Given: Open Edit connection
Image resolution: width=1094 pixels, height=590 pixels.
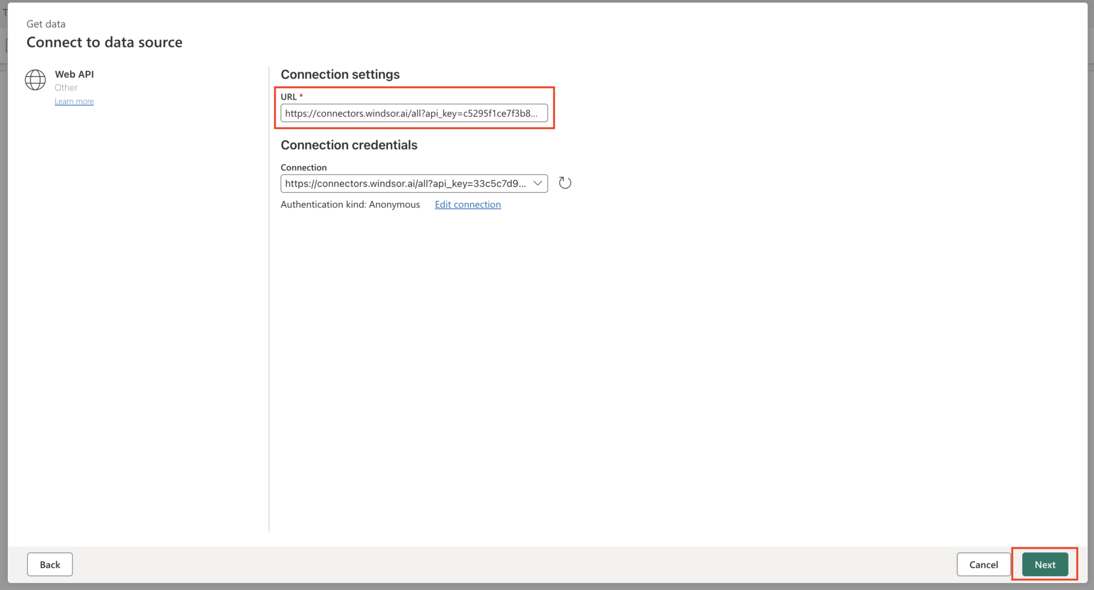Looking at the screenshot, I should [467, 204].
